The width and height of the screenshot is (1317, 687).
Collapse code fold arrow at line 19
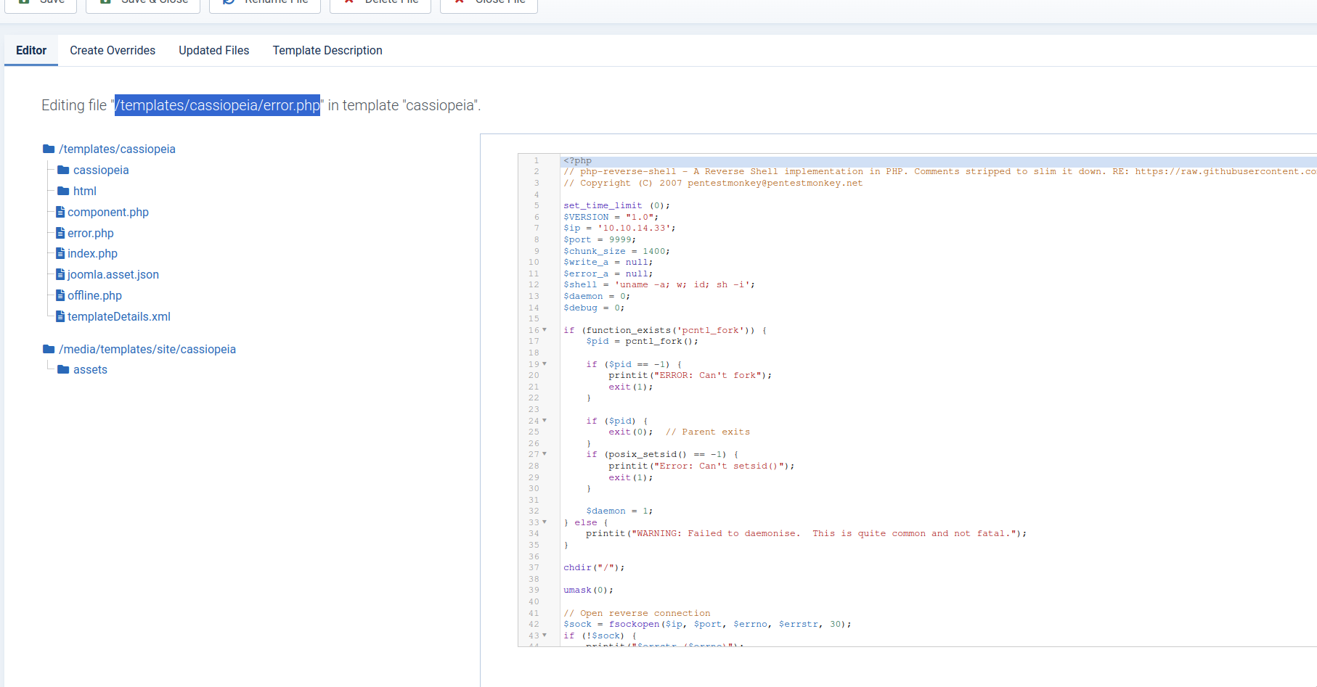pos(545,364)
